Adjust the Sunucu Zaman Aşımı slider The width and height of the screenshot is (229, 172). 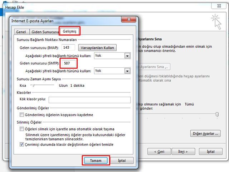coord(33,85)
